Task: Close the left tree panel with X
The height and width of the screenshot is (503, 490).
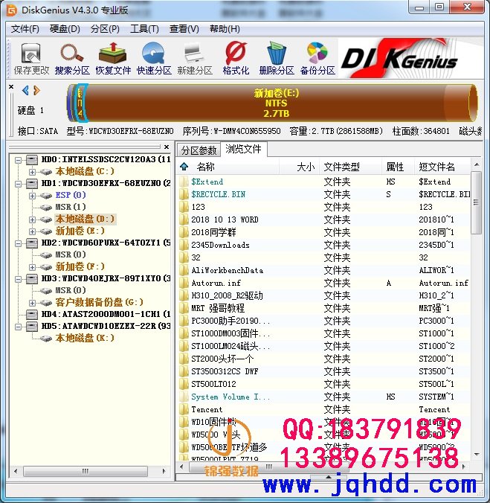Action: 167,147
